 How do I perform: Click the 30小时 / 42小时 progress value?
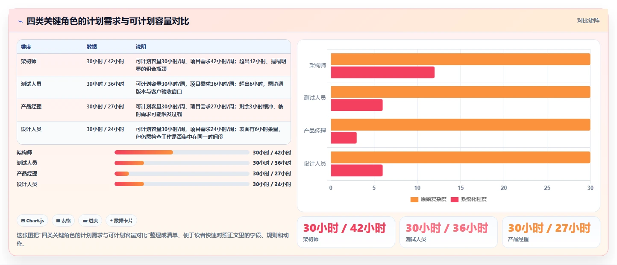[272, 152]
